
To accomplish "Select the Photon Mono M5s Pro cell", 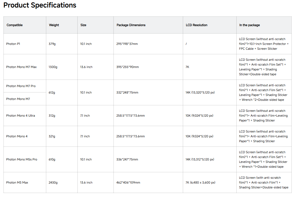I will (x=22, y=159).
